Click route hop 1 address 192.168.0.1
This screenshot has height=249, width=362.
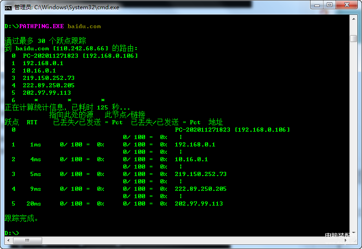point(43,63)
